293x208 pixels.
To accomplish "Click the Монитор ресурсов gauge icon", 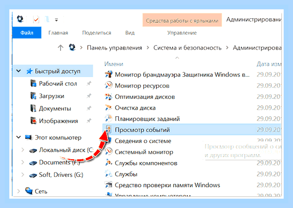I will [108, 85].
